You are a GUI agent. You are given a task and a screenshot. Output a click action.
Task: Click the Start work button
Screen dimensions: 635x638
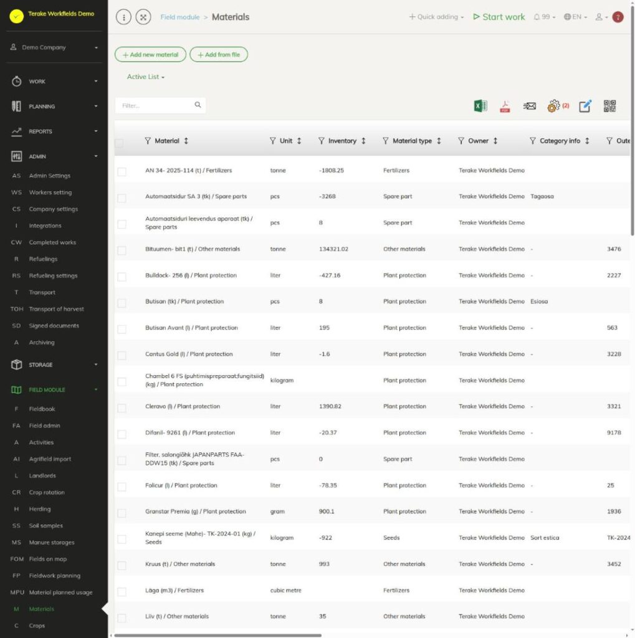tap(499, 17)
